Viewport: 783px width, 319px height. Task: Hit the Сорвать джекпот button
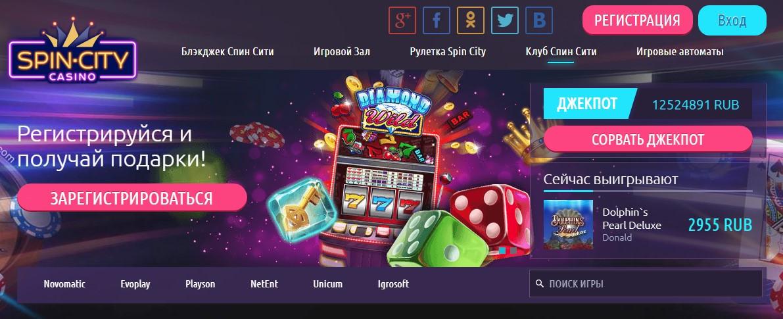(648, 139)
